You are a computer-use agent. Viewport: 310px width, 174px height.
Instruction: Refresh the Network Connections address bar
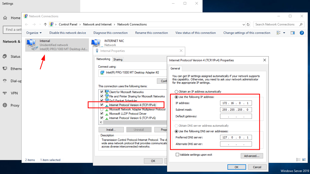[x=248, y=24]
